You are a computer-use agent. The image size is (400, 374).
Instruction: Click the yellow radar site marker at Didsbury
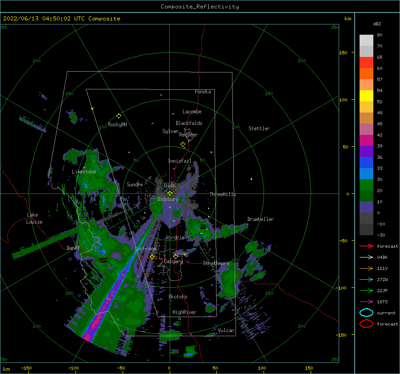170,193
